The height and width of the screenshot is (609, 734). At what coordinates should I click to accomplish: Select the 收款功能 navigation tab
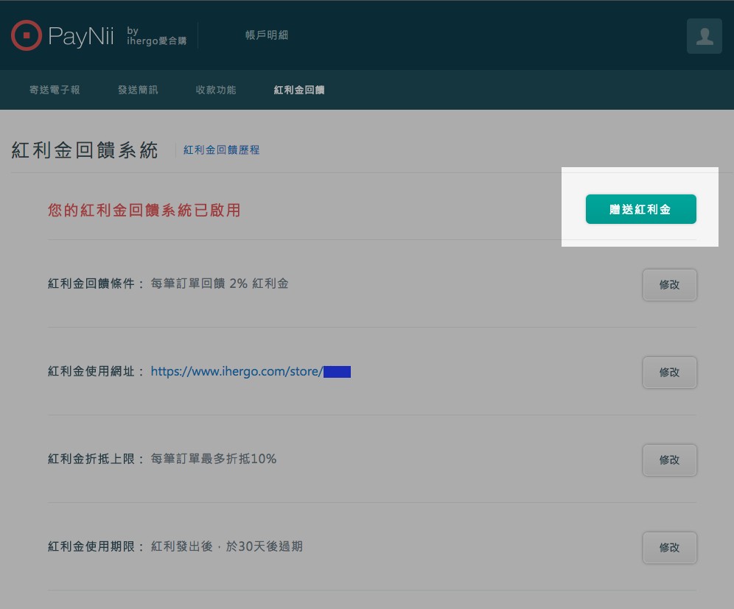click(x=216, y=90)
